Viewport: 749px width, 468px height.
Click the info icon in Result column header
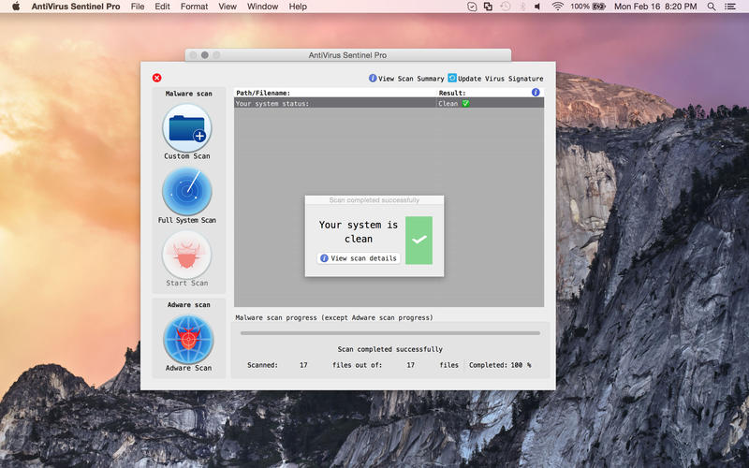pyautogui.click(x=536, y=93)
